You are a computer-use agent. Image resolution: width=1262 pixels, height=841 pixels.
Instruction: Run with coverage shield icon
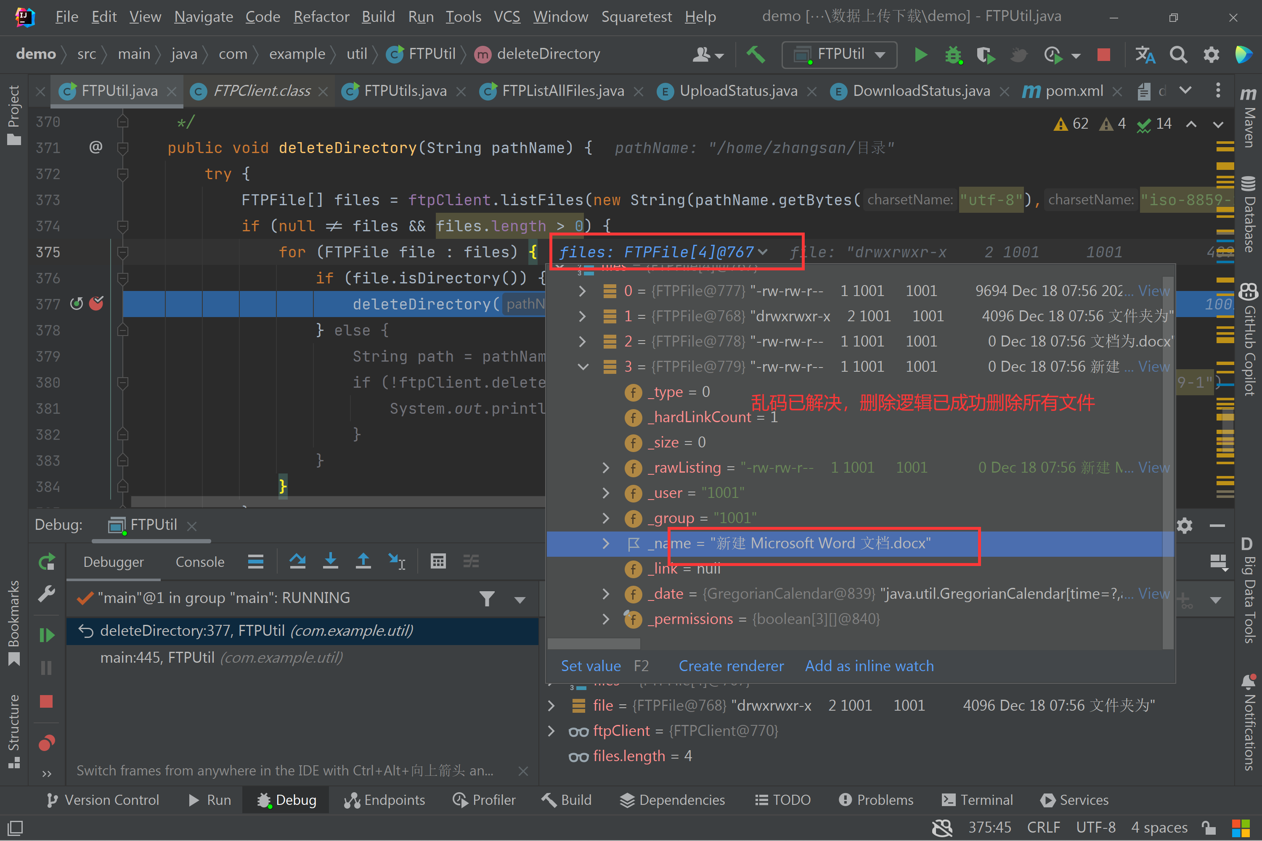coord(986,54)
